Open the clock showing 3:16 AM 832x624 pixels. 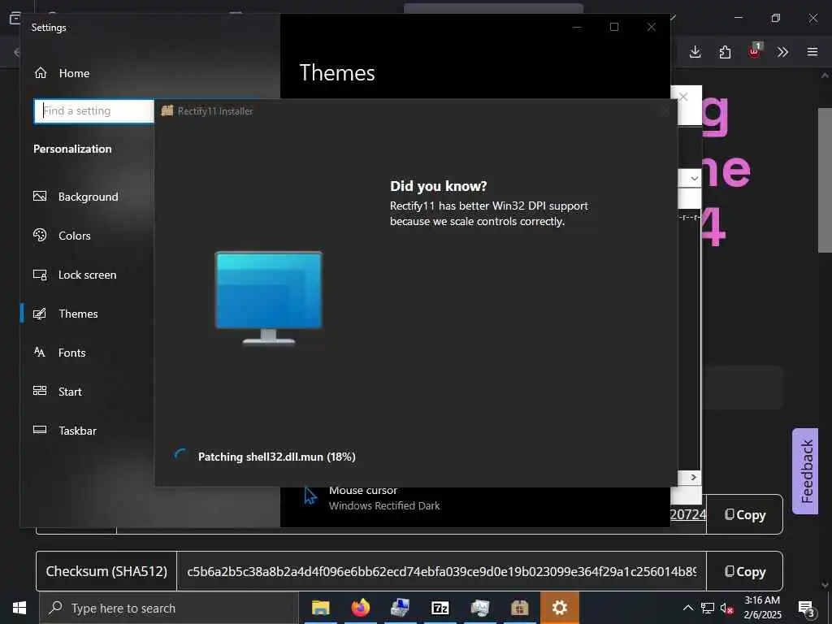pos(762,608)
